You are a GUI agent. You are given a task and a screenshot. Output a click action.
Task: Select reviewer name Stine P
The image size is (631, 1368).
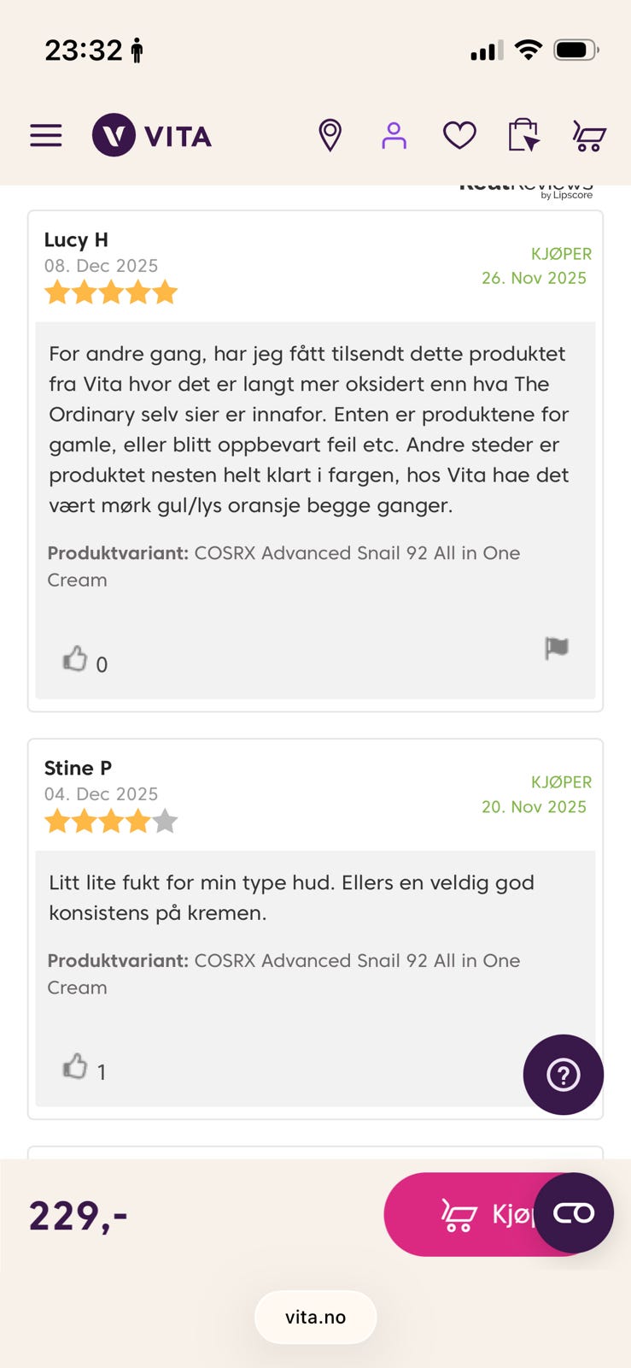[78, 768]
